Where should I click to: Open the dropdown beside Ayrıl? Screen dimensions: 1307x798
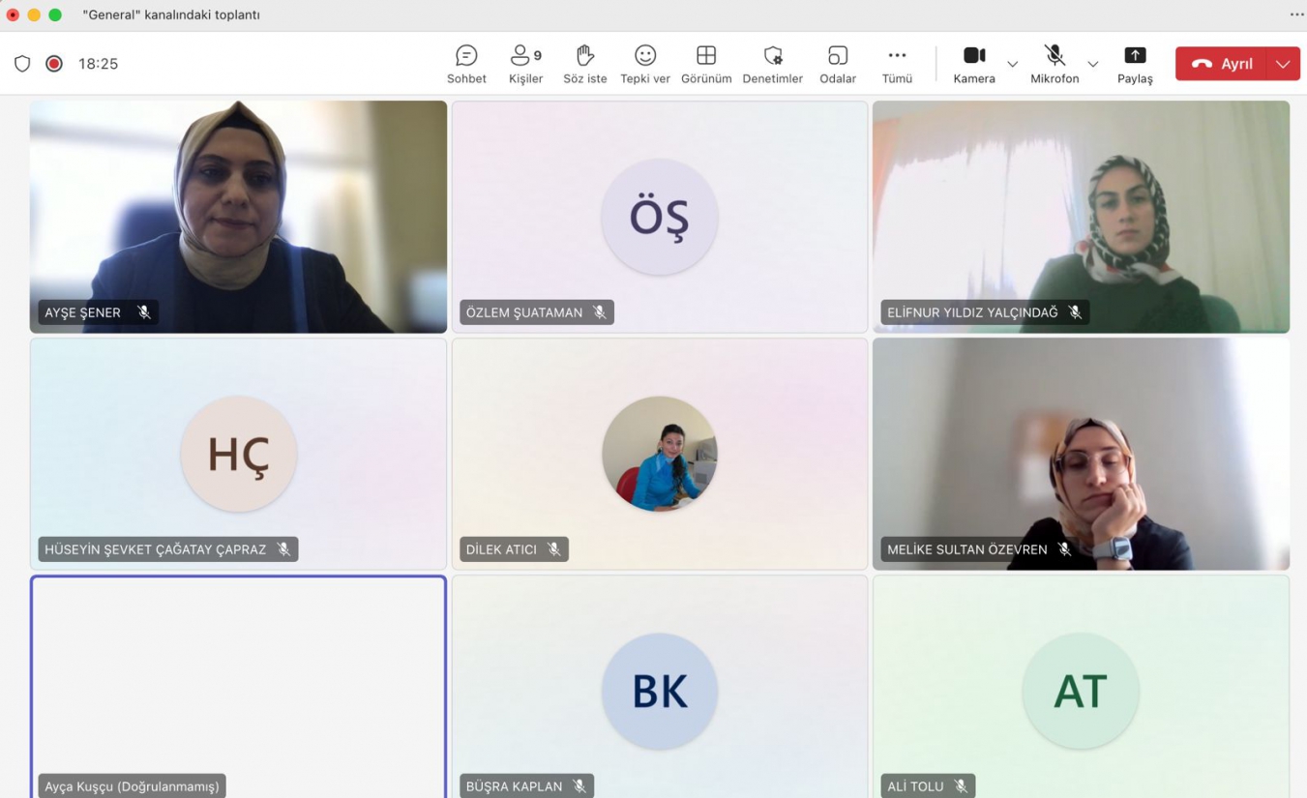click(x=1283, y=64)
